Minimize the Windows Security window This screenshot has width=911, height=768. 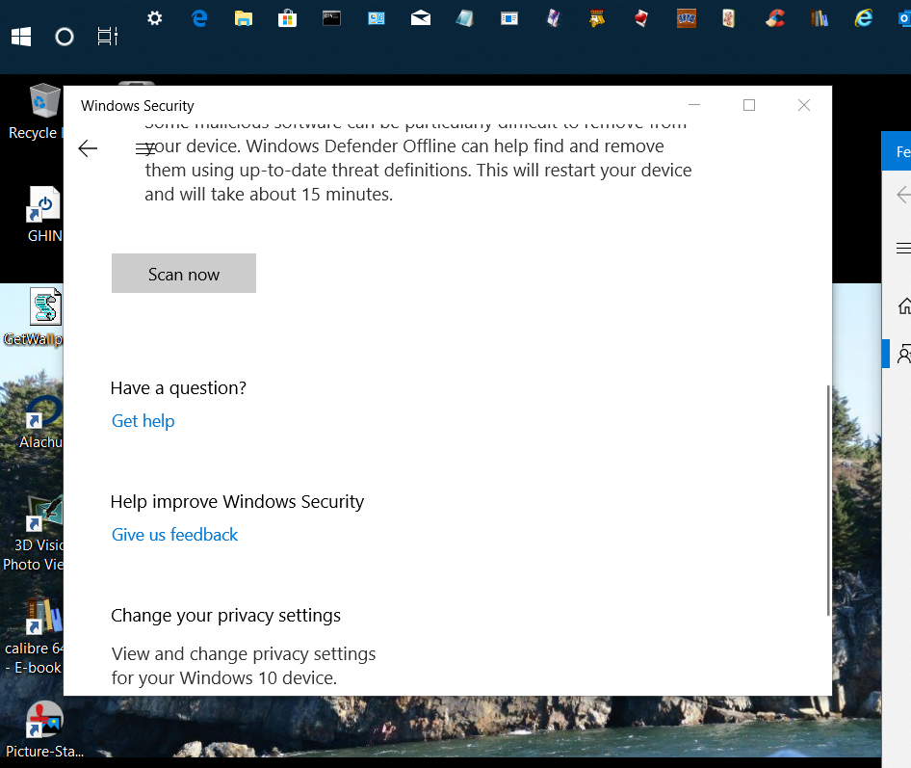coord(694,105)
